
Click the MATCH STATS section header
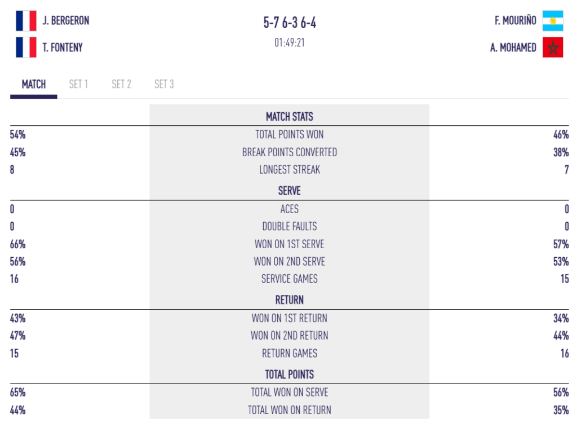[290, 117]
